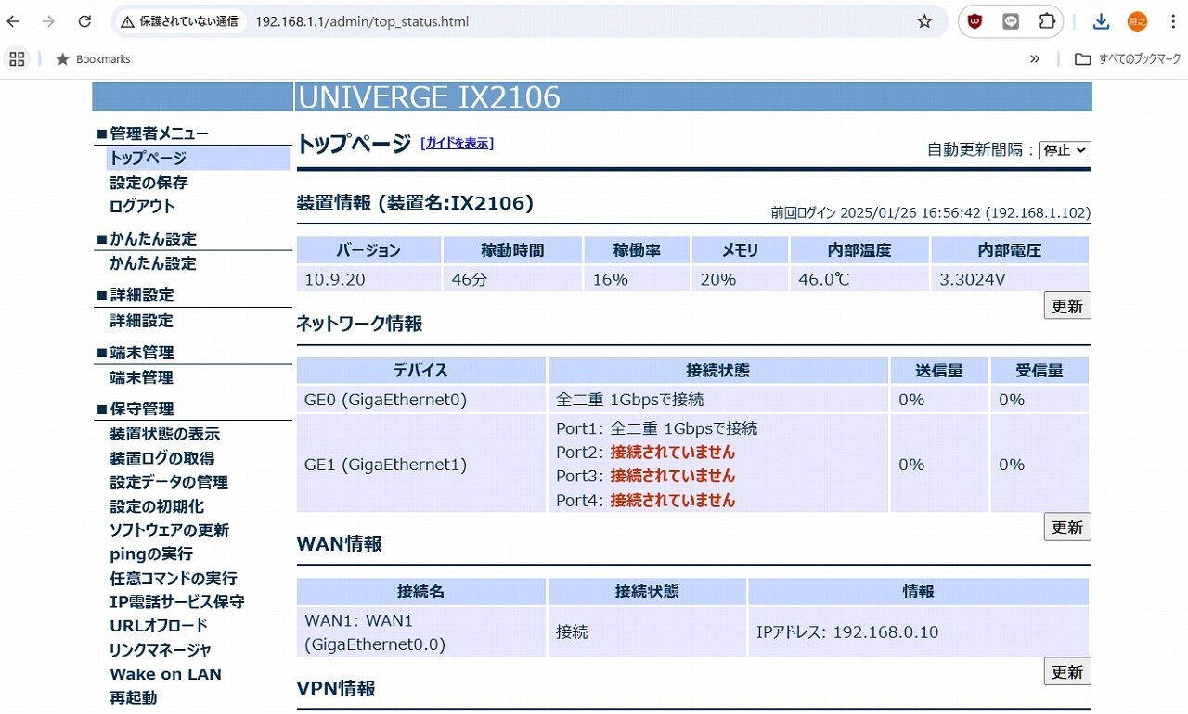Open 任意コマンドの実行 in the sidebar

pos(174,579)
